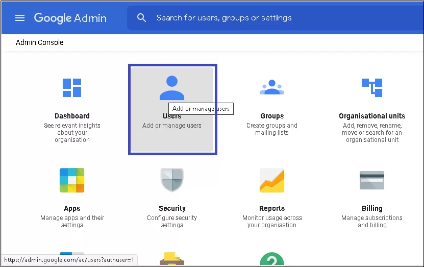This screenshot has height=267, width=424.
Task: Click the organisational unit description text
Action: pyautogui.click(x=372, y=133)
